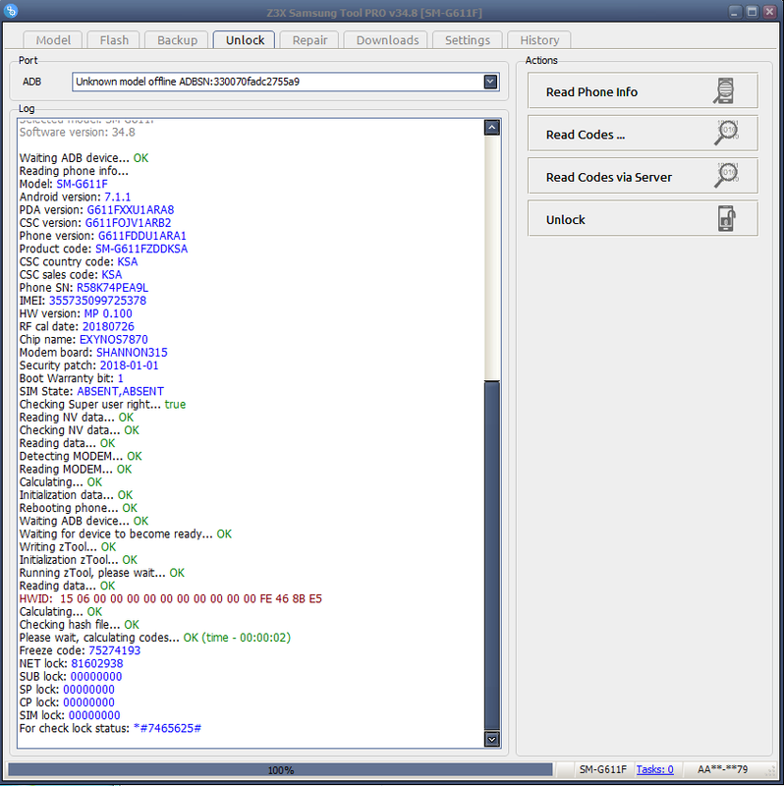784x786 pixels.
Task: Click the SIM State ABSENT,ABSENT line
Action: click(x=91, y=391)
